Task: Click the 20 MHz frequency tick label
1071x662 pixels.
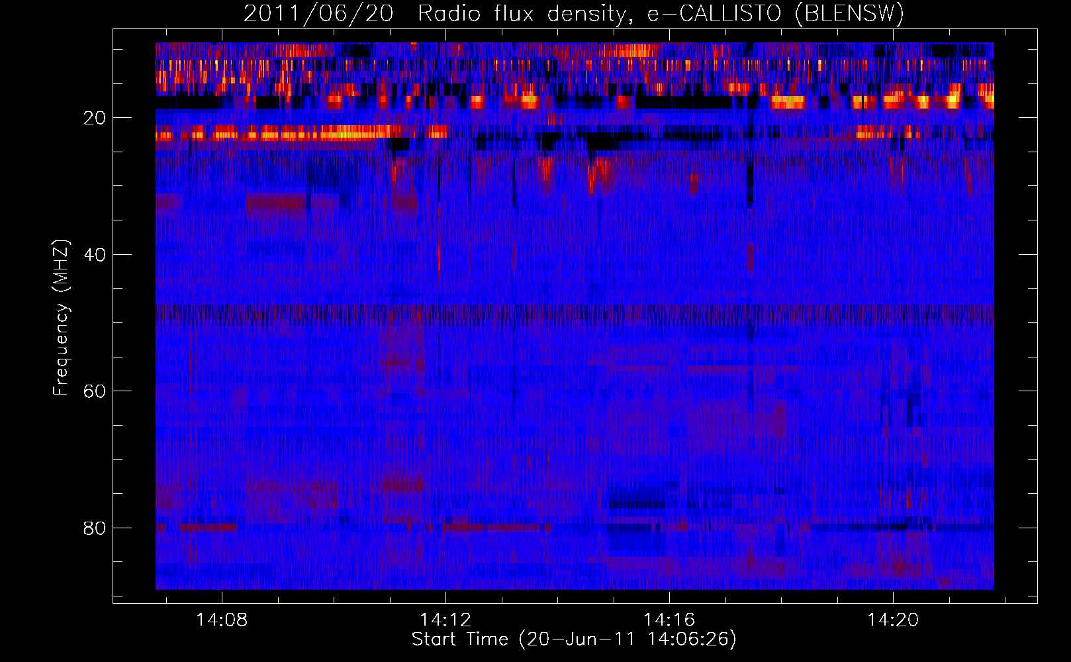Action: tap(95, 118)
